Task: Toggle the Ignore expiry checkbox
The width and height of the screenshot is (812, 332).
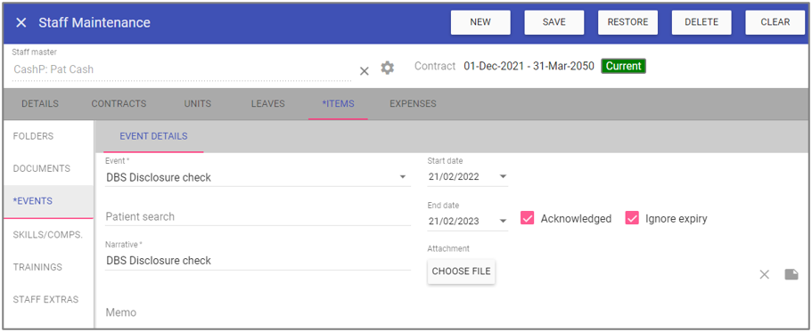Action: pos(632,218)
